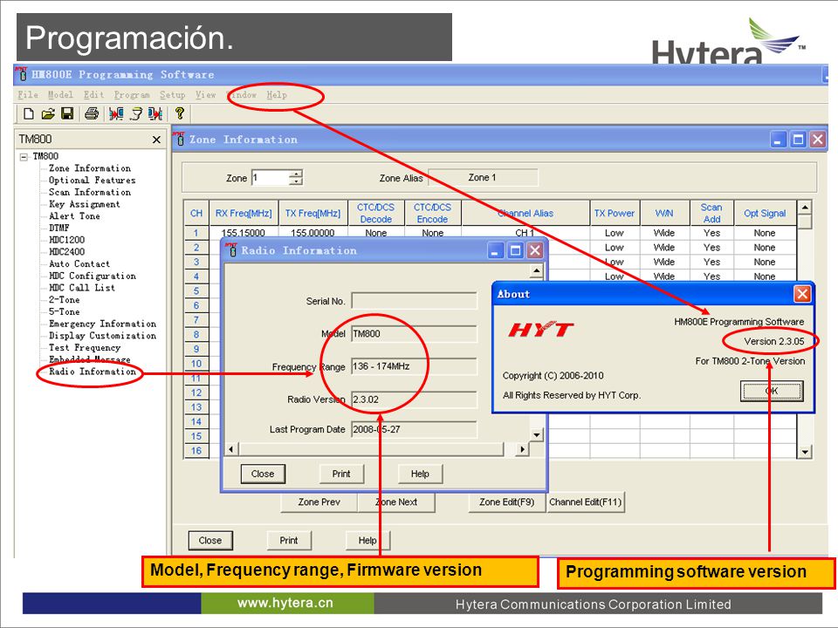Click the RX Freq cell 155.15000
This screenshot has width=838, height=628.
[244, 234]
